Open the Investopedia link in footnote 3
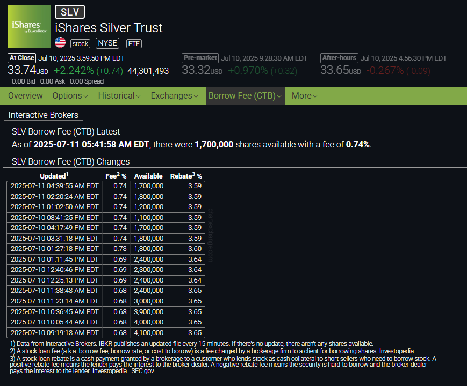Screen dimensions: 467x386 point(110,371)
